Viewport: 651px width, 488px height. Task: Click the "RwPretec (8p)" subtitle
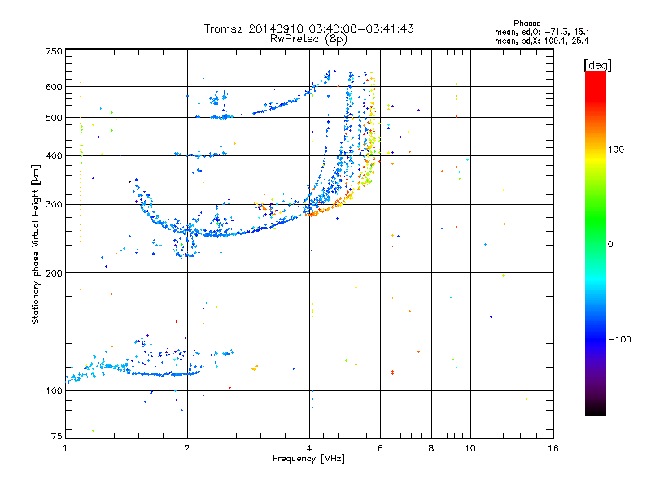pyautogui.click(x=308, y=39)
